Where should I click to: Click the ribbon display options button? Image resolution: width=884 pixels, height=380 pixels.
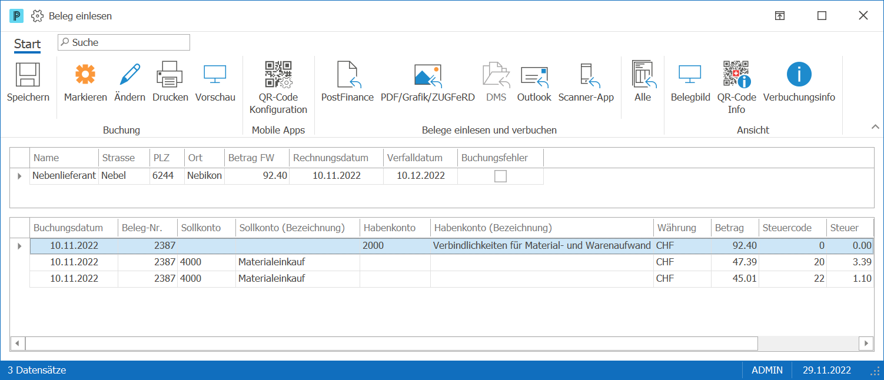779,16
